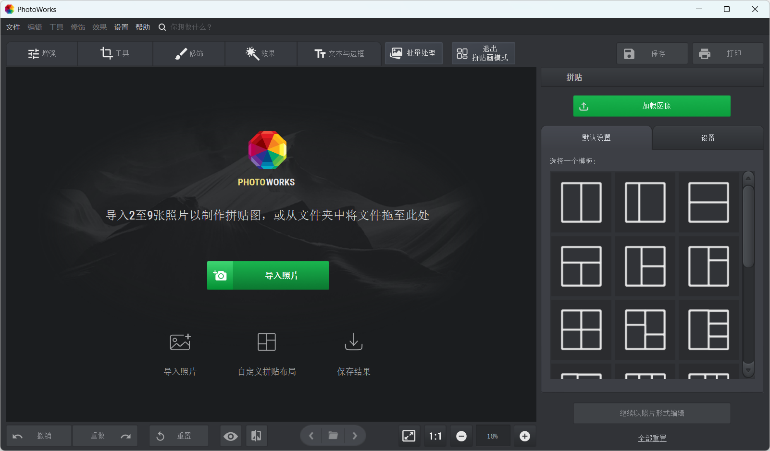Click the template list scroll-up arrow
This screenshot has width=770, height=451.
tap(748, 179)
